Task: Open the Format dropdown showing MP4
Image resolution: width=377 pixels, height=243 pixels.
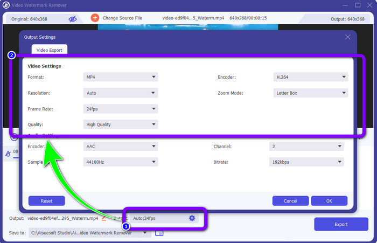Action: click(121, 77)
